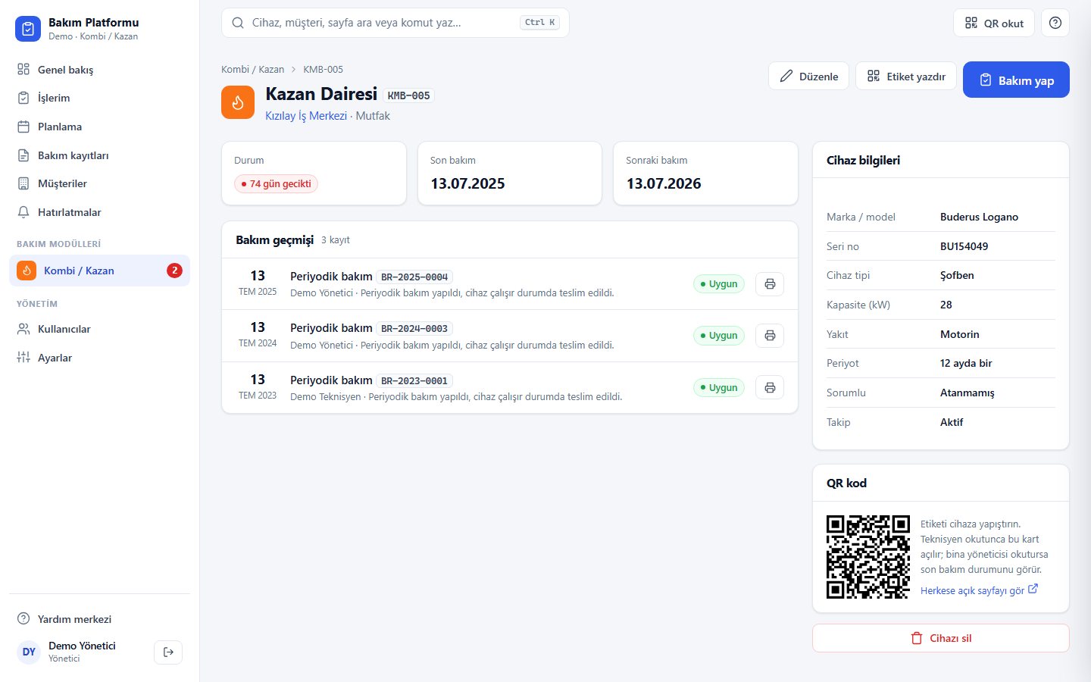Focus the search field at the top
1091x682 pixels.
coord(395,23)
